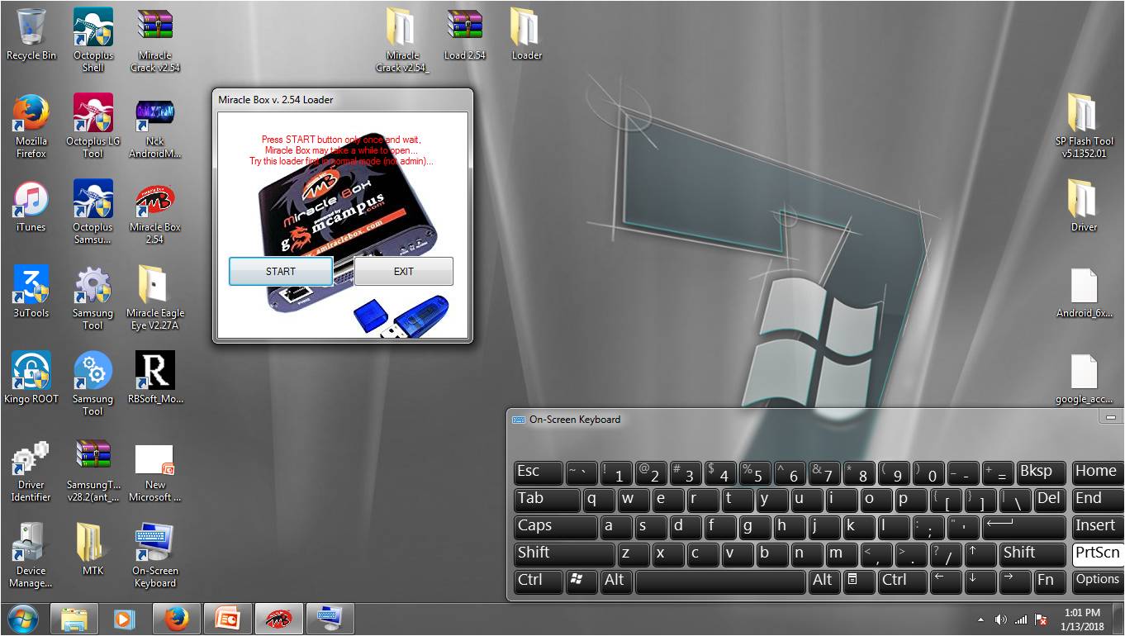The image size is (1125, 636).
Task: Click the Del key on keyboard
Action: click(x=1050, y=500)
